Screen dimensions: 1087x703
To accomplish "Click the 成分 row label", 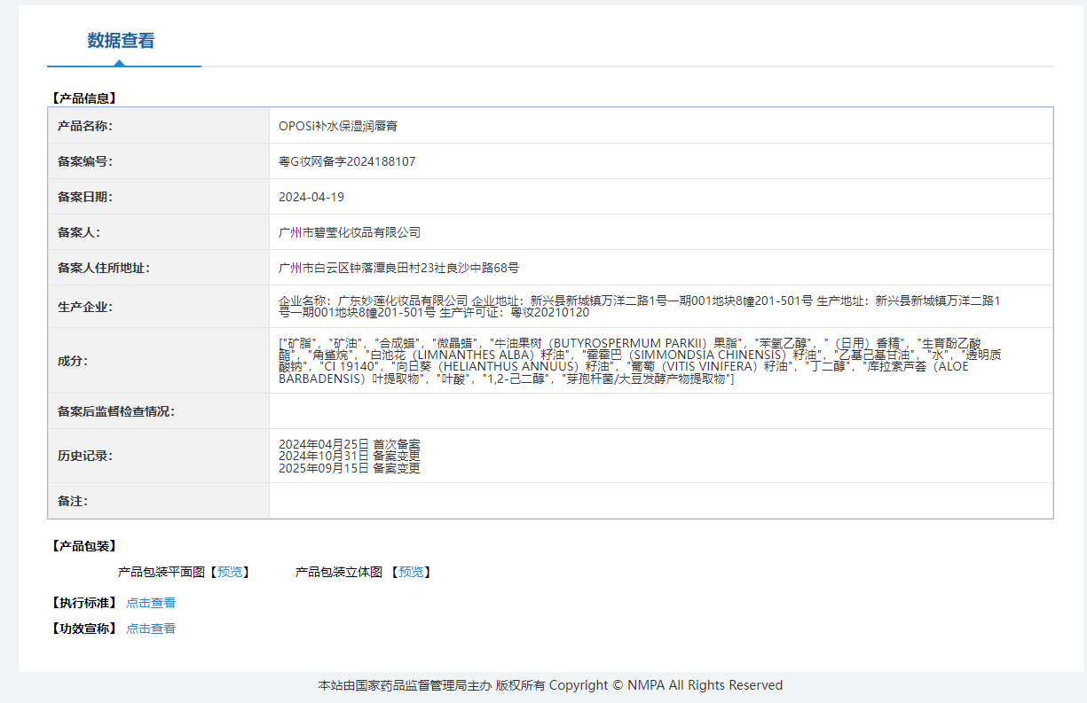I will click(73, 361).
